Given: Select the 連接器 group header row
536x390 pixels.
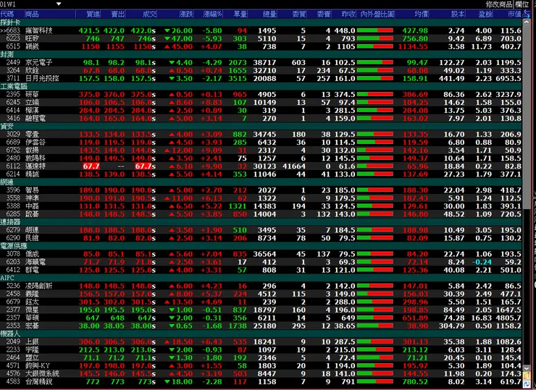Looking at the screenshot, I should click(x=261, y=222).
